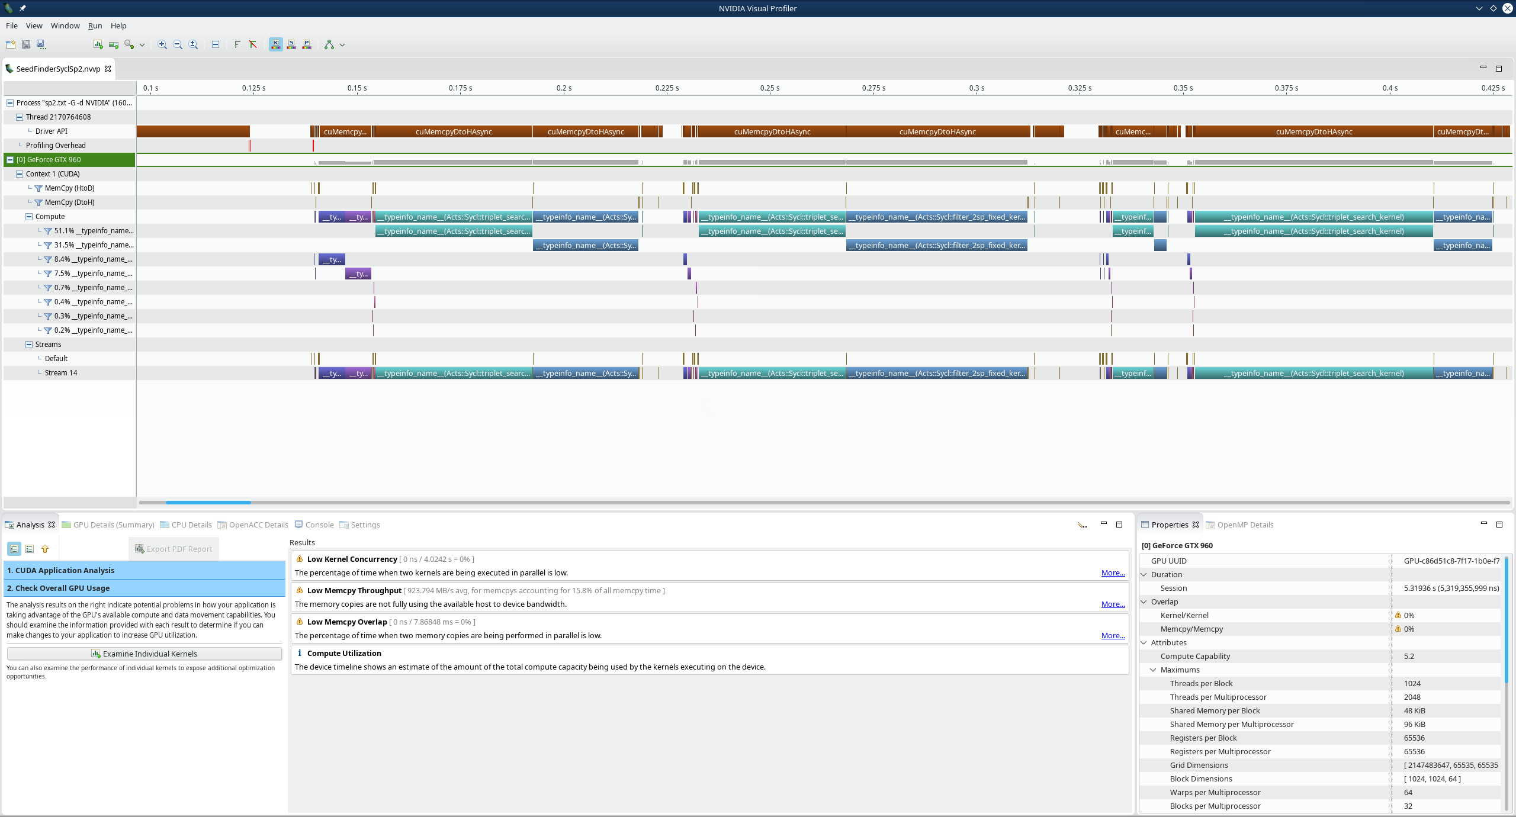This screenshot has height=817, width=1516.
Task: Collapse the GeForce GTX 960 device row
Action: pyautogui.click(x=10, y=160)
